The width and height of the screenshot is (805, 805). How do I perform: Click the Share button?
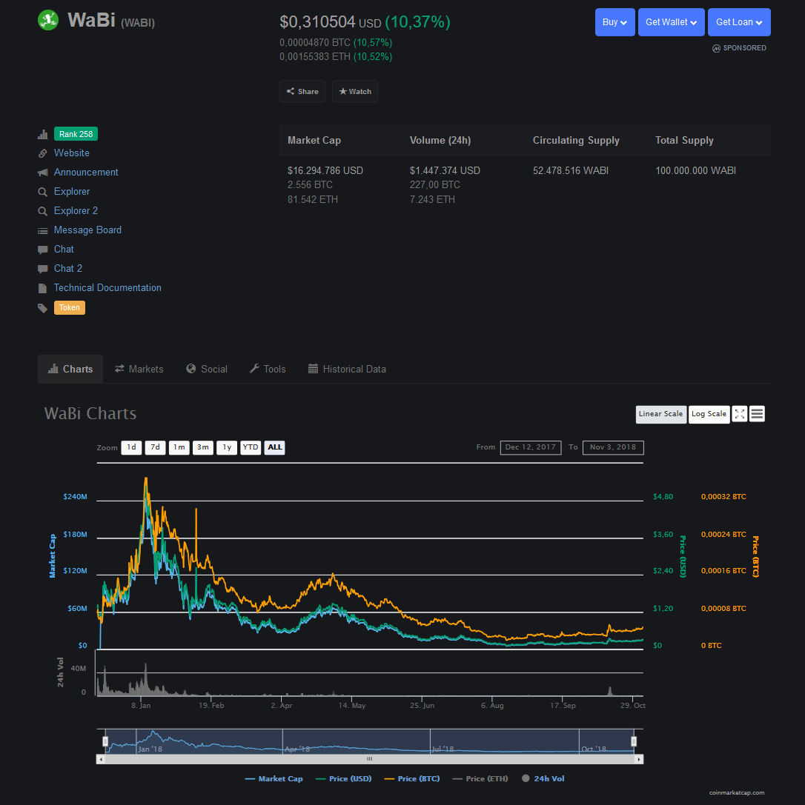(x=302, y=91)
